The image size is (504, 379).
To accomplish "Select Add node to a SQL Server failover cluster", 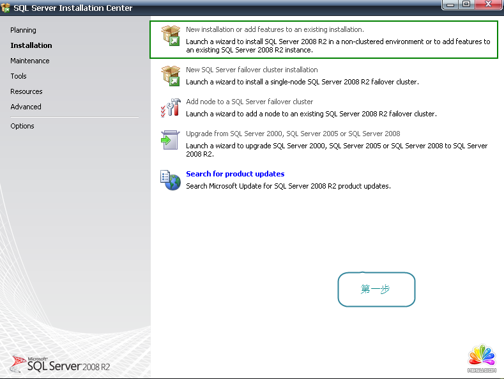I will 249,102.
